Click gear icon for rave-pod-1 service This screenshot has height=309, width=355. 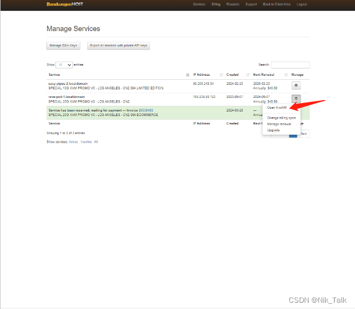[x=297, y=99]
